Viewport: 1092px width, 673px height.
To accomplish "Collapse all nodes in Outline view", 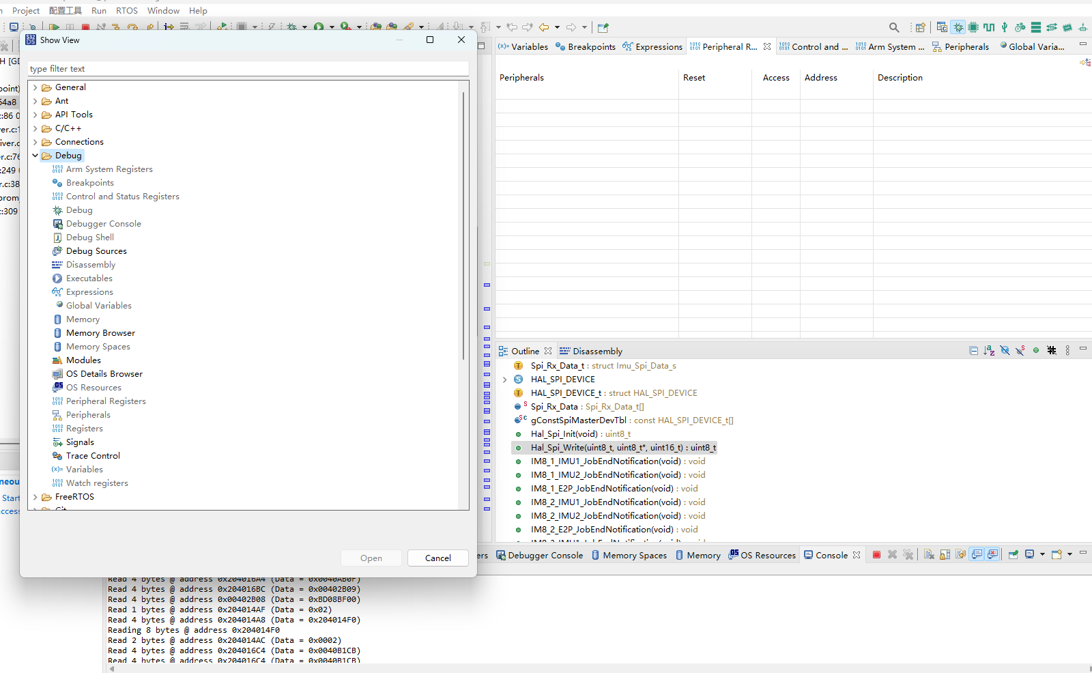I will click(x=974, y=350).
